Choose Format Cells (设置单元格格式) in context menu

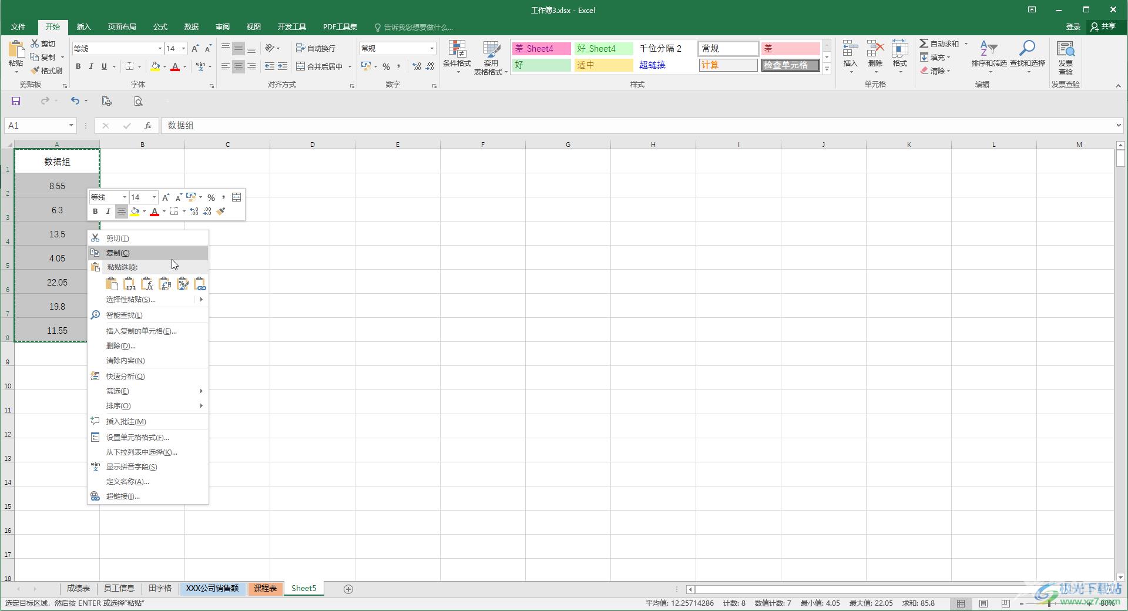coord(148,437)
